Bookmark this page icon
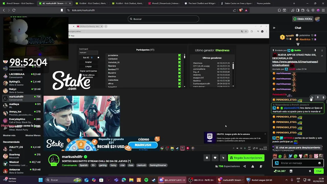The height and width of the screenshot is (184, 327). 62,10
